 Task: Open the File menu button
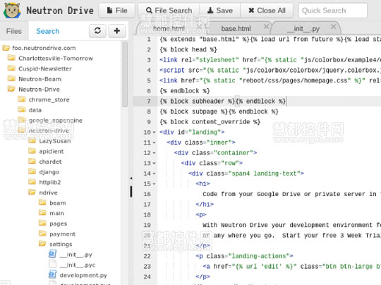point(117,11)
